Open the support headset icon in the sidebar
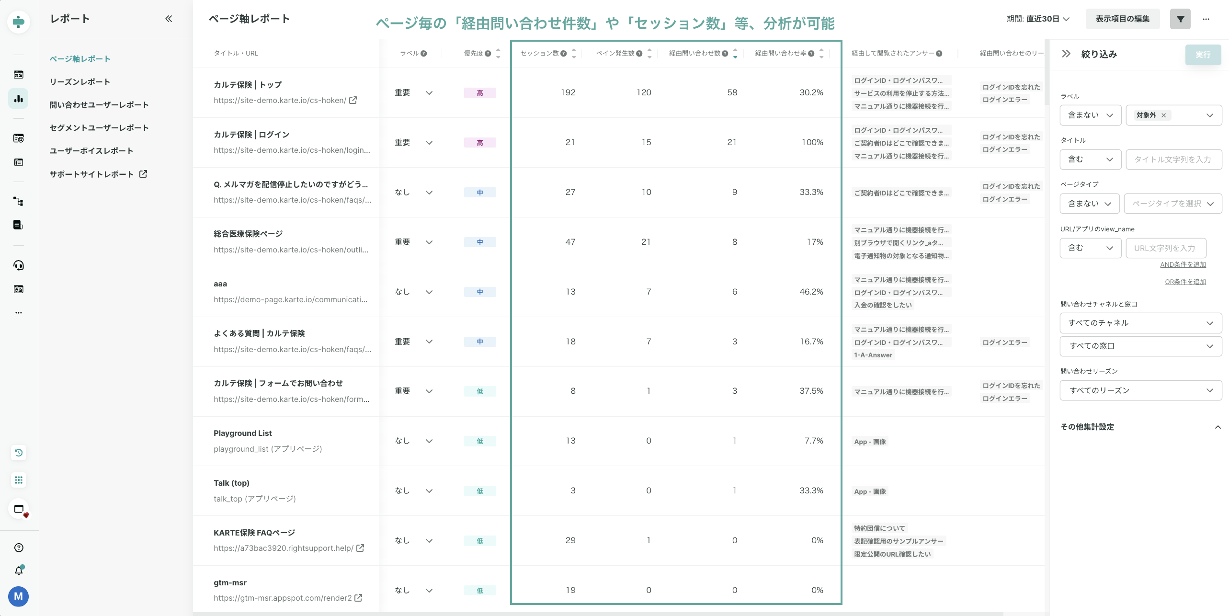This screenshot has width=1229, height=616. point(18,265)
